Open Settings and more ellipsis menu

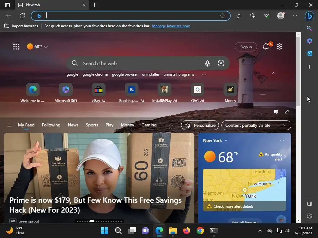tap(295, 16)
